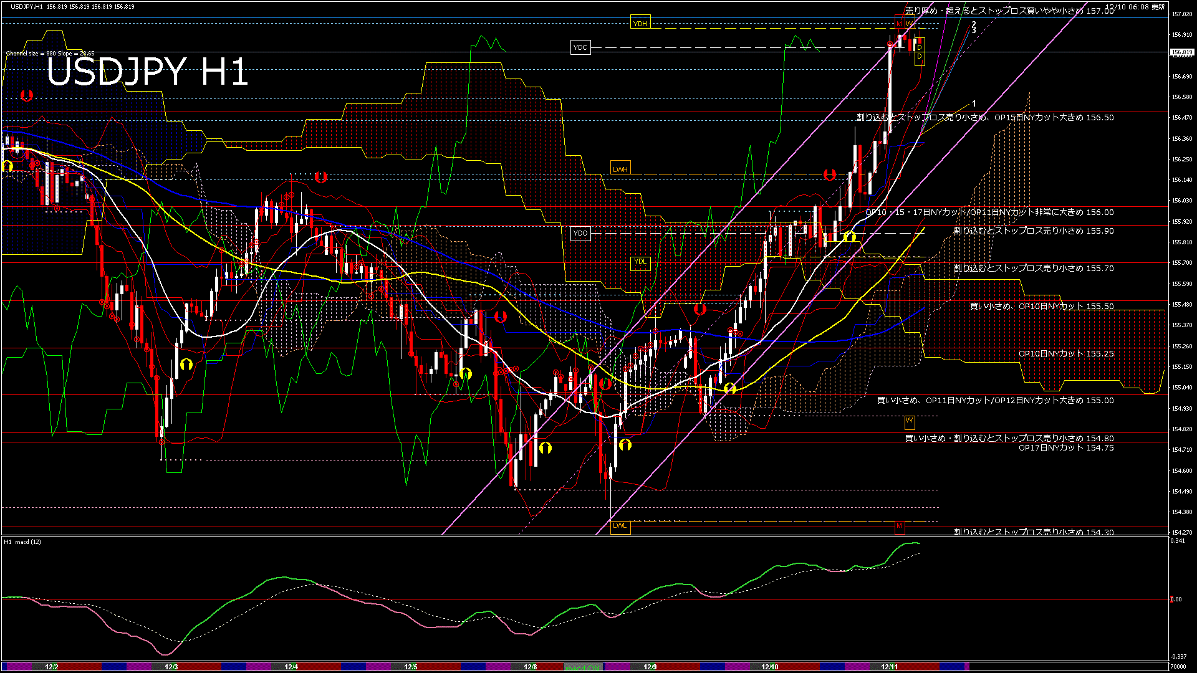This screenshot has height=673, width=1197.
Task: Click the 12/10 date label on the time axis
Action: (x=771, y=666)
